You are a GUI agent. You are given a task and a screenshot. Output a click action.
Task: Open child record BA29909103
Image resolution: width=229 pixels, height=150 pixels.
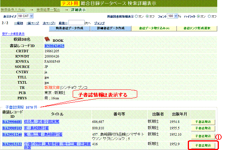(12, 128)
